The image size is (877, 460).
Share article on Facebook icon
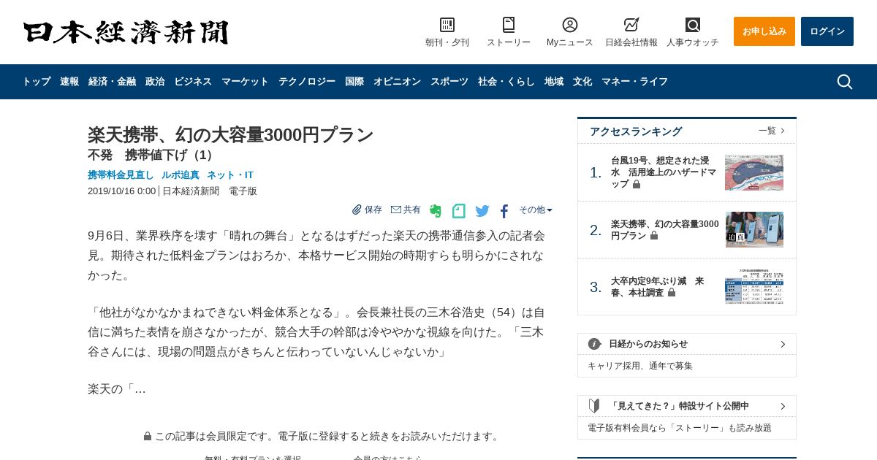coord(504,211)
